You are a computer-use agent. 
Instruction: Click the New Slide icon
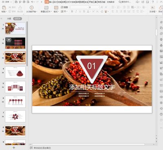coord(46,8)
